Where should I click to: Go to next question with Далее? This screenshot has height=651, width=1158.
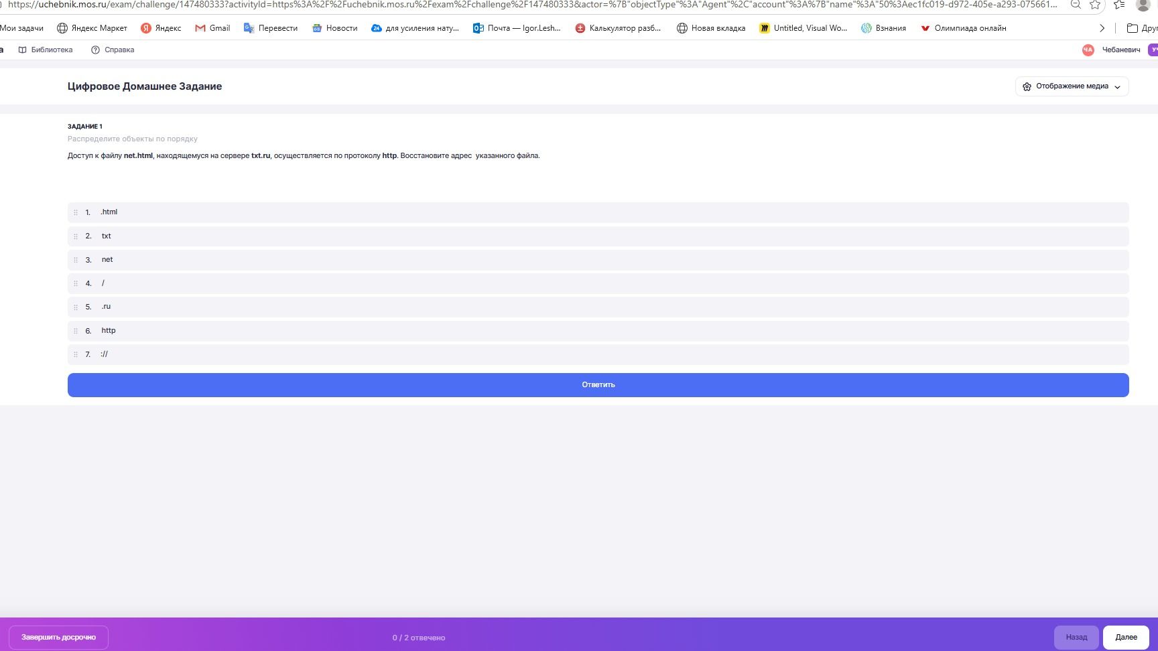pyautogui.click(x=1126, y=637)
